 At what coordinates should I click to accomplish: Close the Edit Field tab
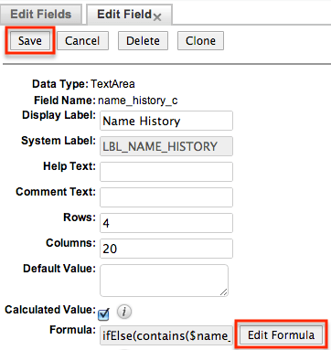157,17
